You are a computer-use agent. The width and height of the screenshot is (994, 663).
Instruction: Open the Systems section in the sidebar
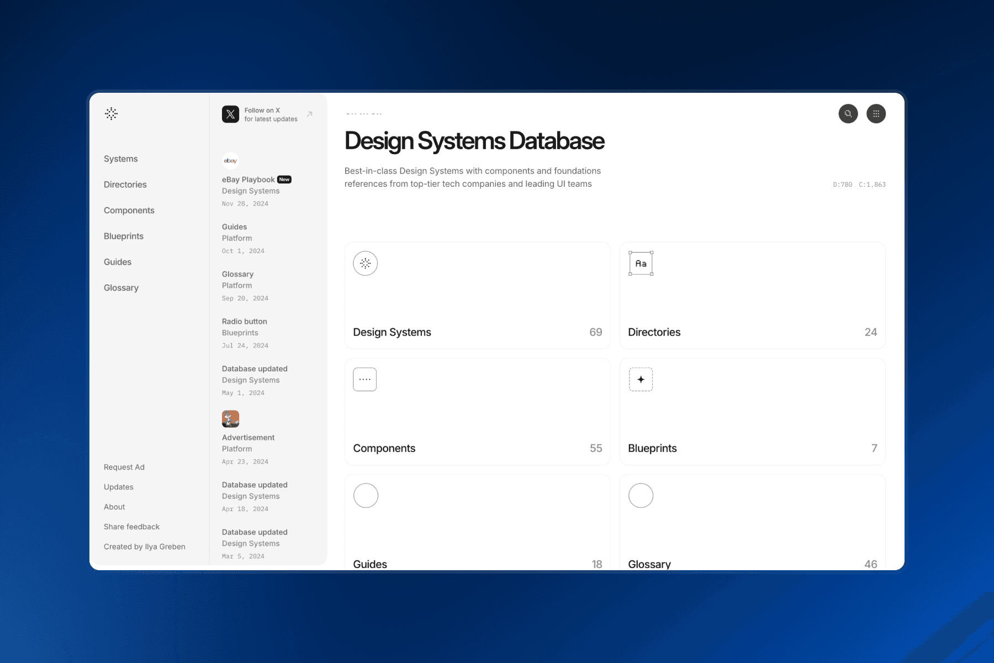(x=120, y=159)
